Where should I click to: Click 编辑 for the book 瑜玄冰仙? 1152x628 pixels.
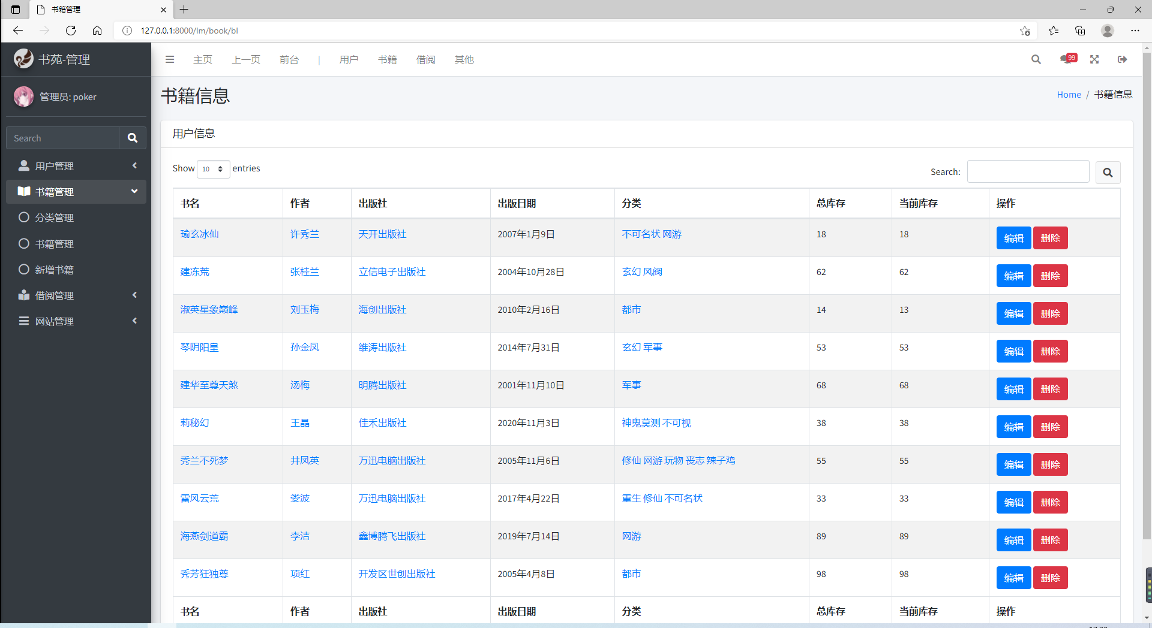[1013, 238]
